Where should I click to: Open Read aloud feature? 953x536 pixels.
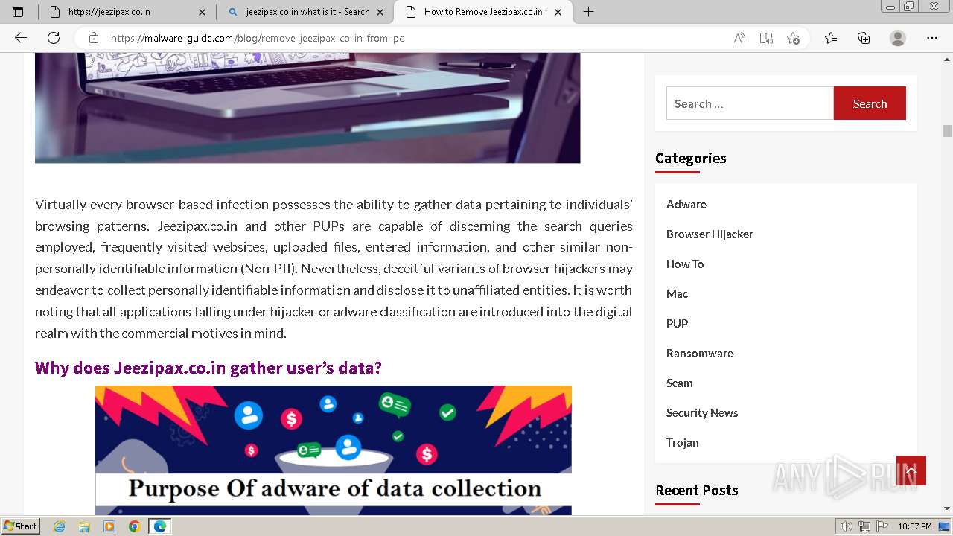739,38
